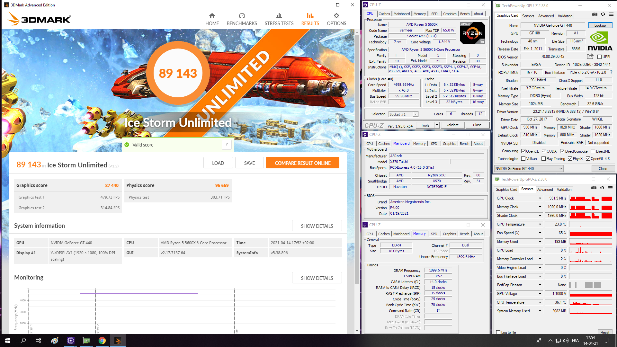Switch to Caches tab in top CPU-Z window
Image resolution: width=617 pixels, height=347 pixels.
pyautogui.click(x=384, y=14)
